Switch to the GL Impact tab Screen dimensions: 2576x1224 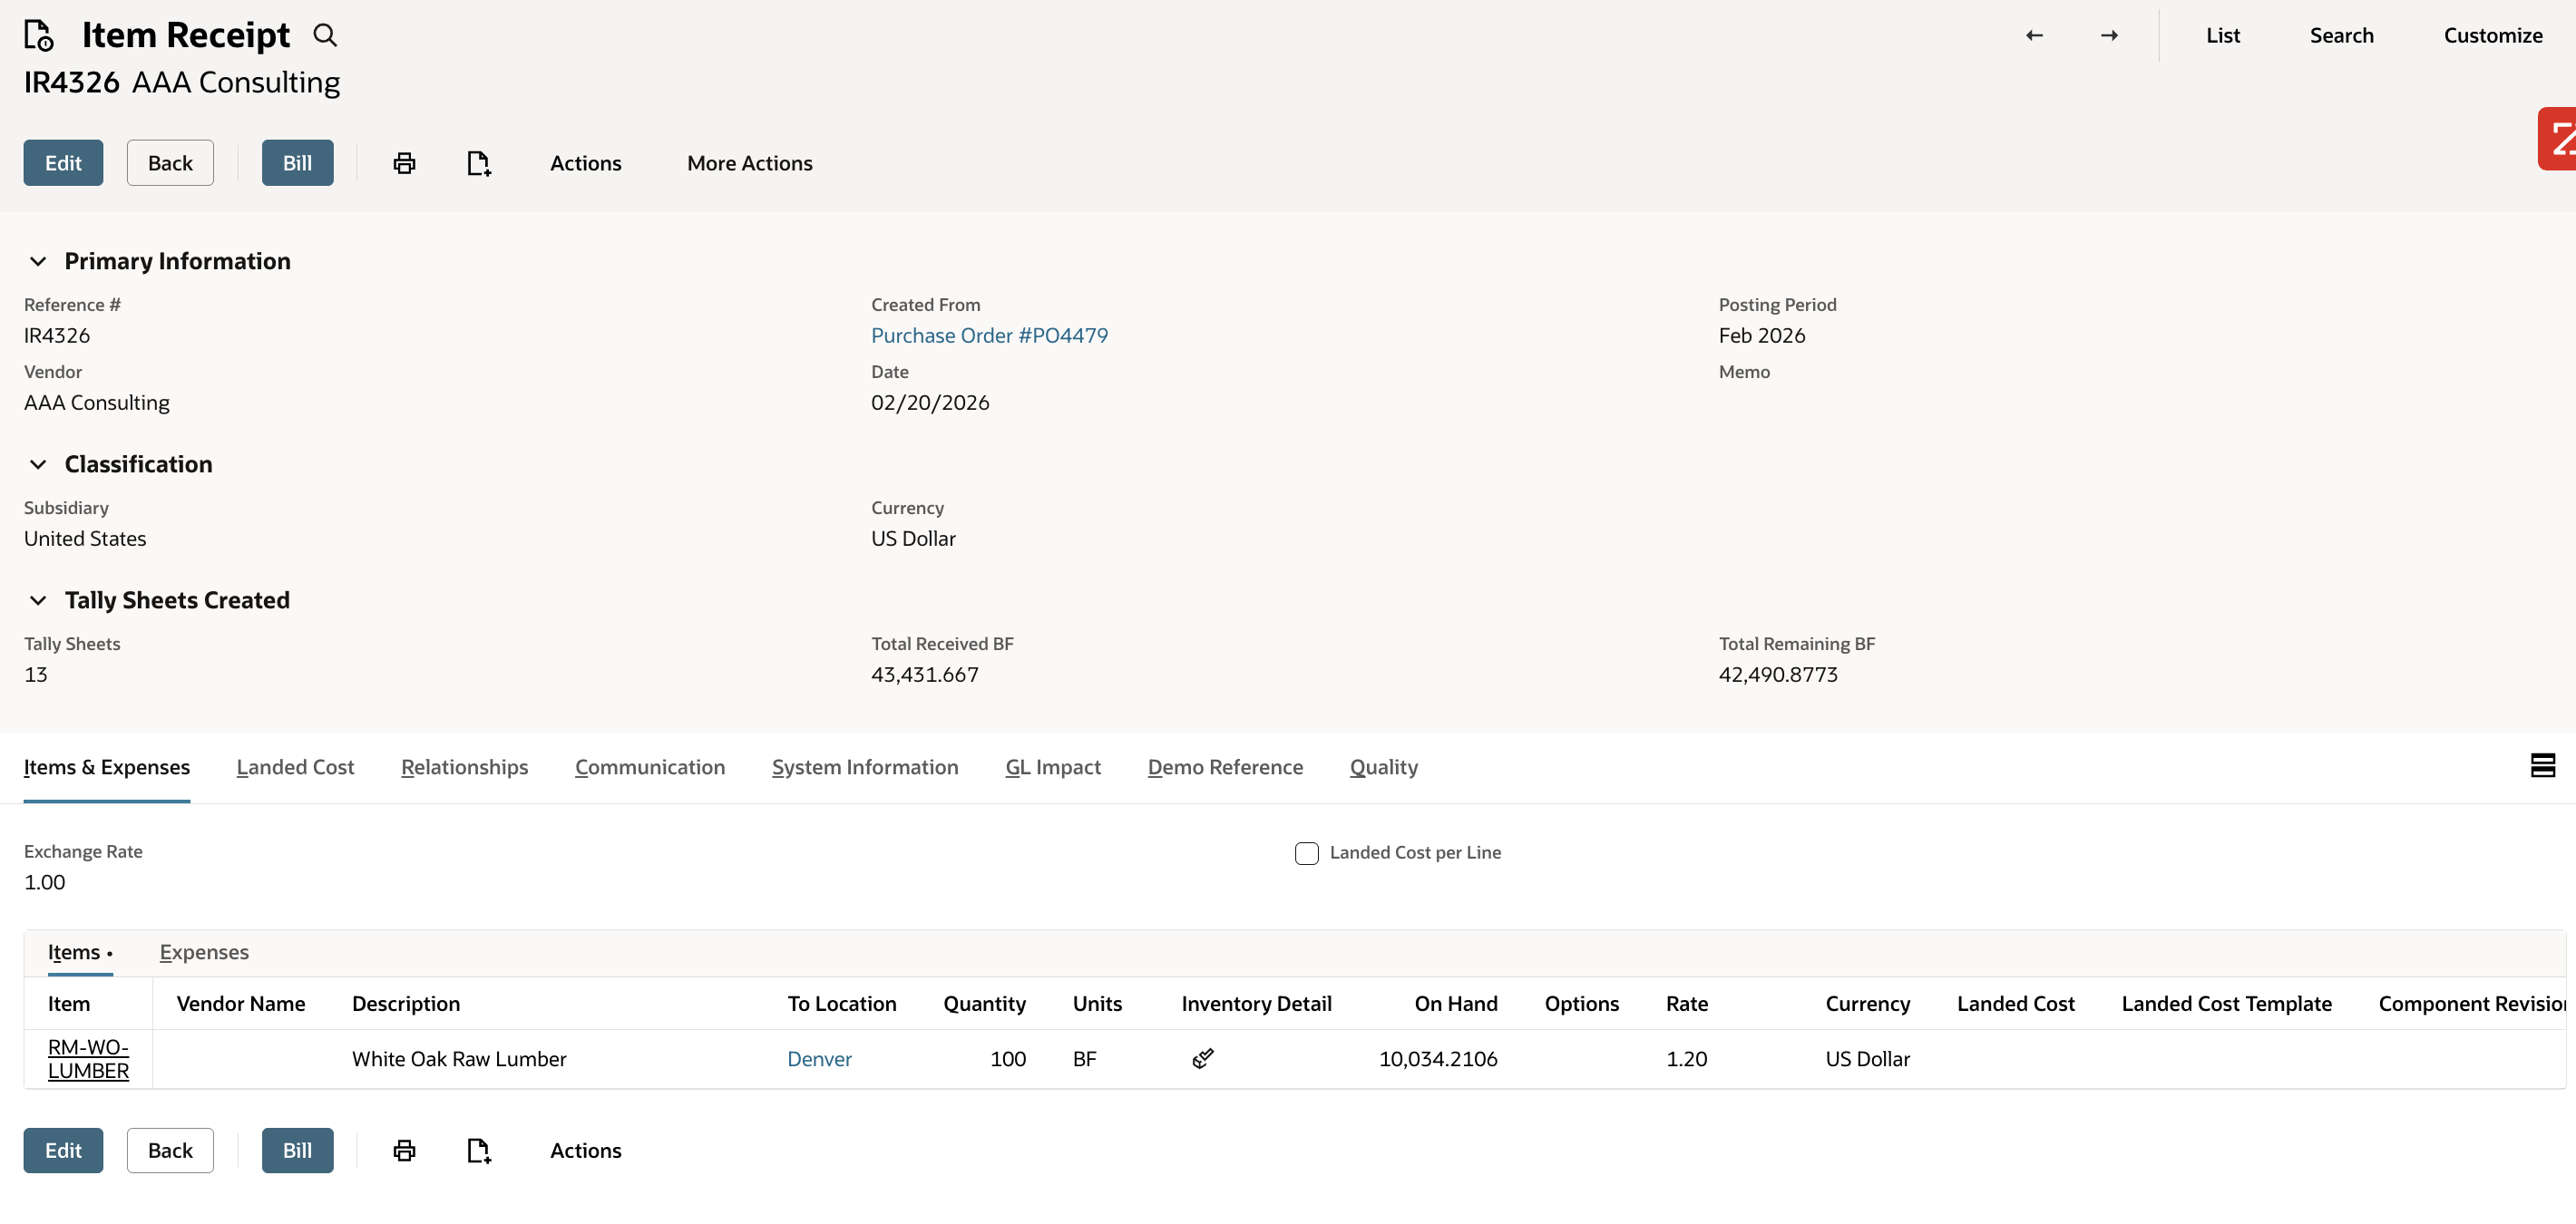coord(1052,766)
